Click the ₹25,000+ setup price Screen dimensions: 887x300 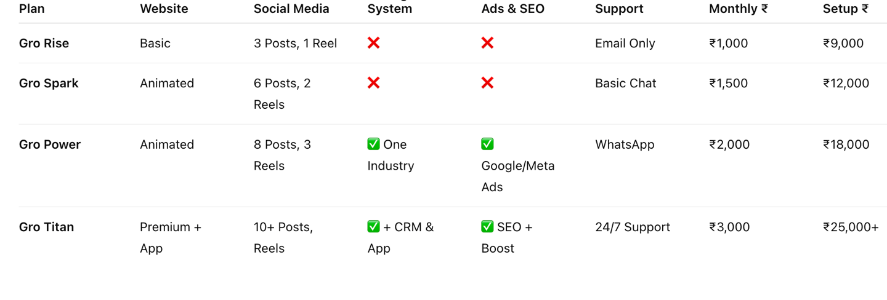click(851, 227)
